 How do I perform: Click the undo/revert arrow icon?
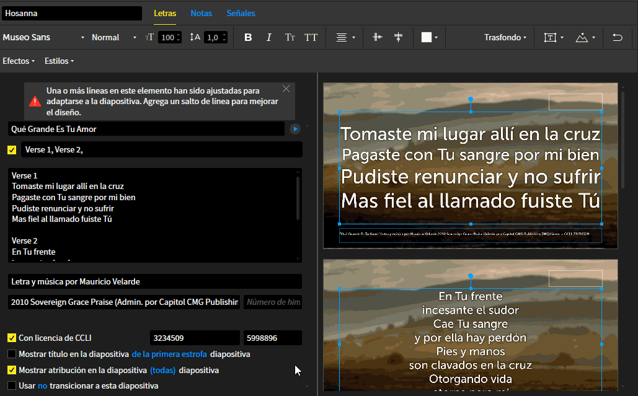618,37
